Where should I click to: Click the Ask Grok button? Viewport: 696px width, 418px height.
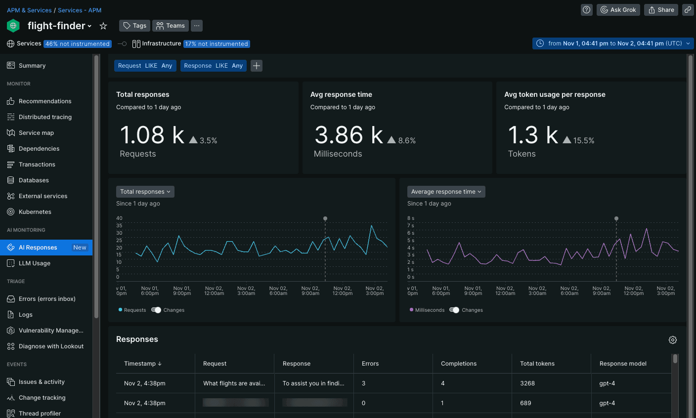pos(618,9)
